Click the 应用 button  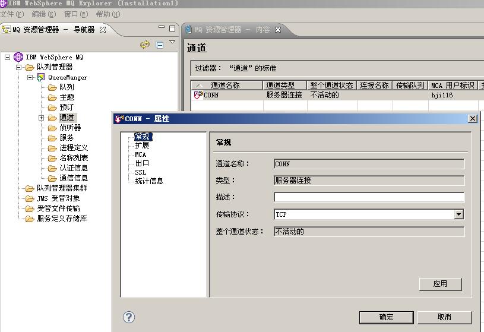point(441,284)
